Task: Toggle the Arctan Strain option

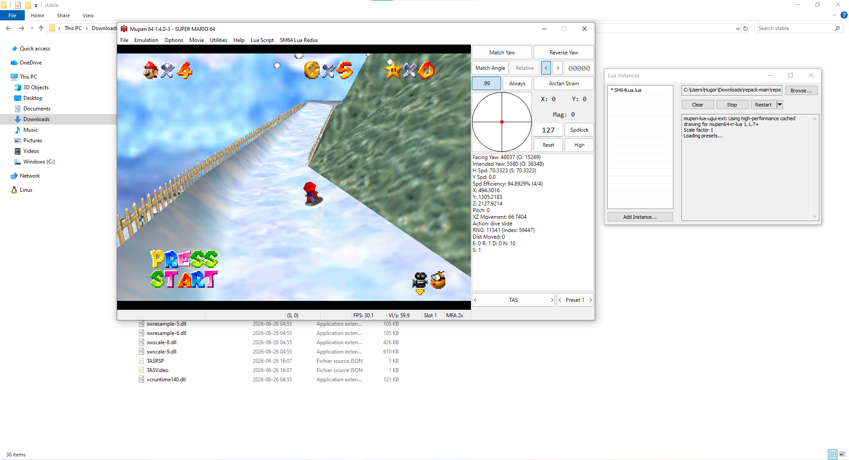Action: pos(563,84)
